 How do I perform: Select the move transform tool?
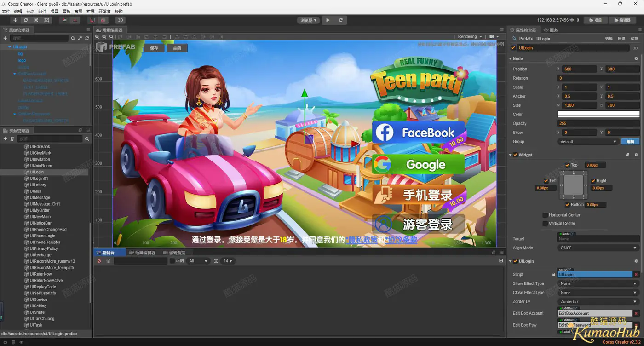tap(15, 20)
